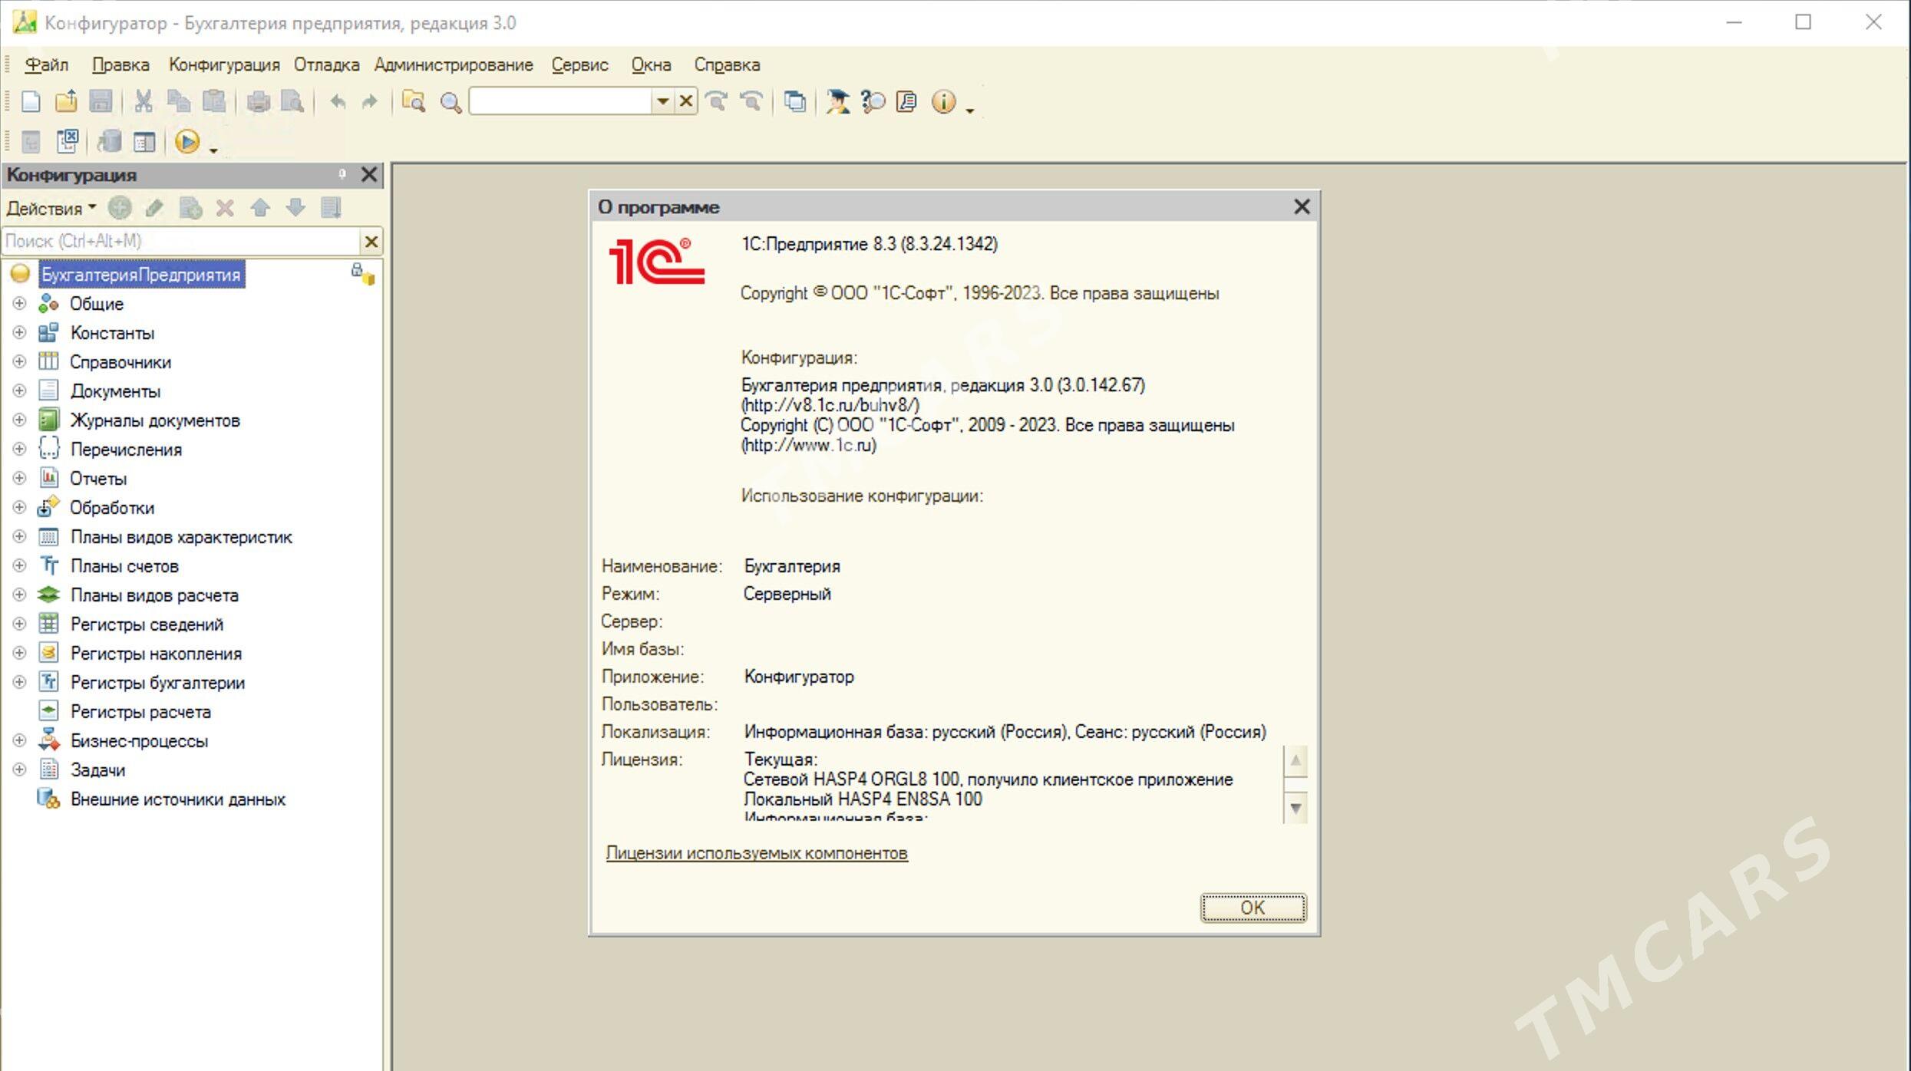Expand the Планы счетов tree node
Image resolution: width=1911 pixels, height=1071 pixels.
pos(20,566)
